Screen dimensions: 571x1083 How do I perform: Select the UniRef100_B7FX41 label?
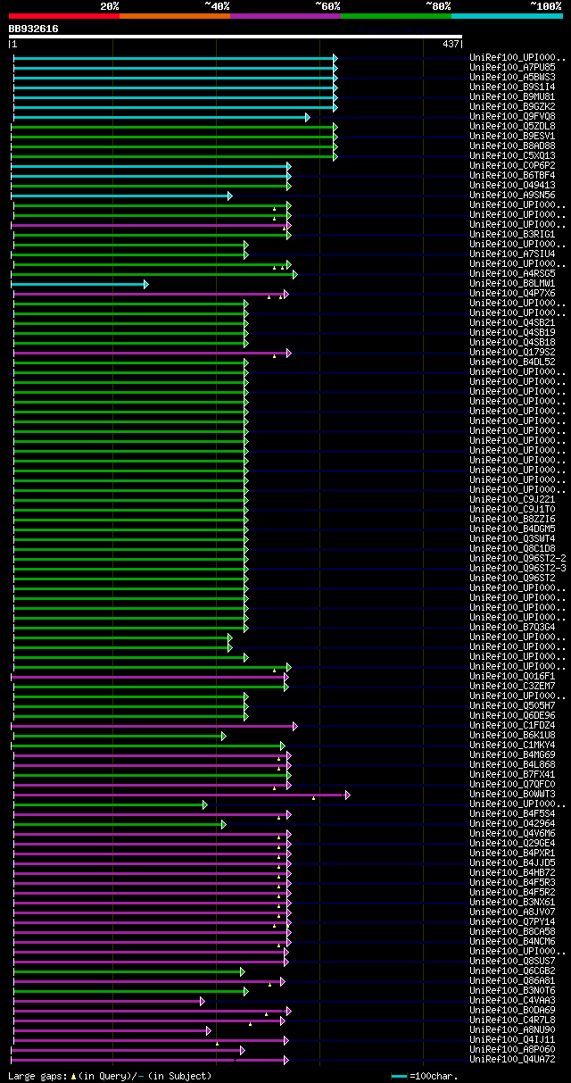[512, 774]
